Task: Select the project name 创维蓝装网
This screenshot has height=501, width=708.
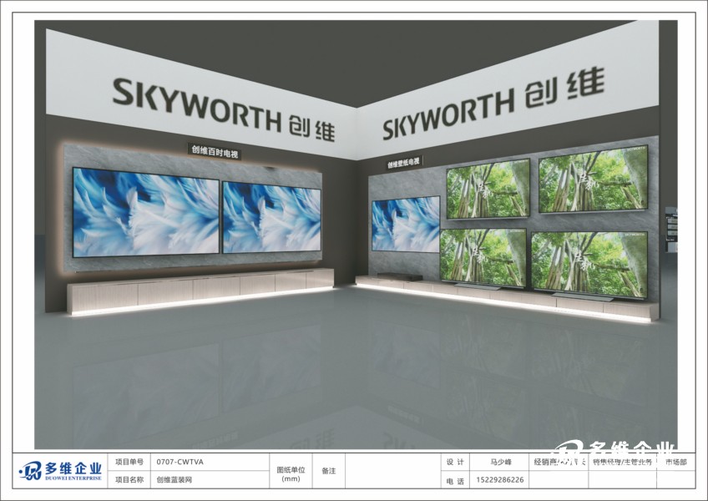Action: point(174,479)
